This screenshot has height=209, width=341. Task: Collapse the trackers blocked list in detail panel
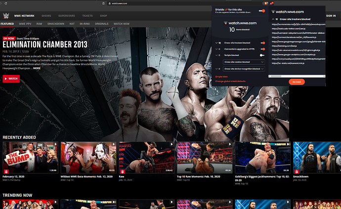(273, 19)
